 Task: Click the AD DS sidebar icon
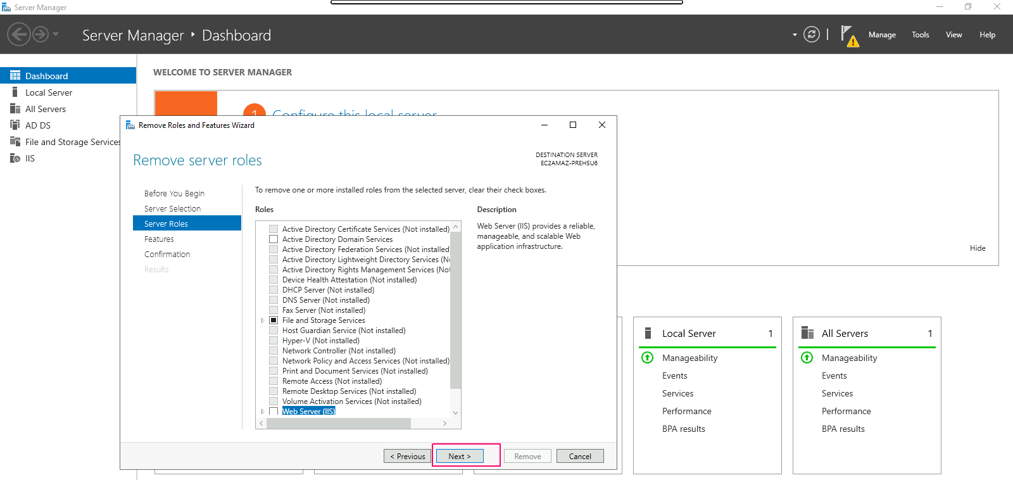coord(15,125)
